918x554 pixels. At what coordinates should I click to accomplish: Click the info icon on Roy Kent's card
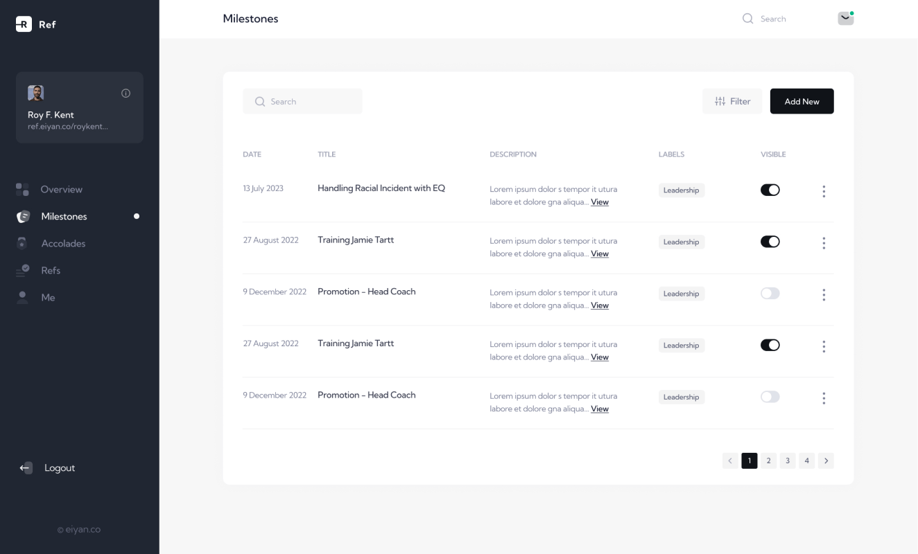125,93
